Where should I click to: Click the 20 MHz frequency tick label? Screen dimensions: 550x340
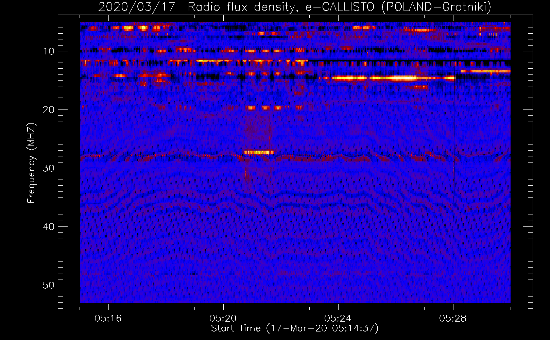49,110
